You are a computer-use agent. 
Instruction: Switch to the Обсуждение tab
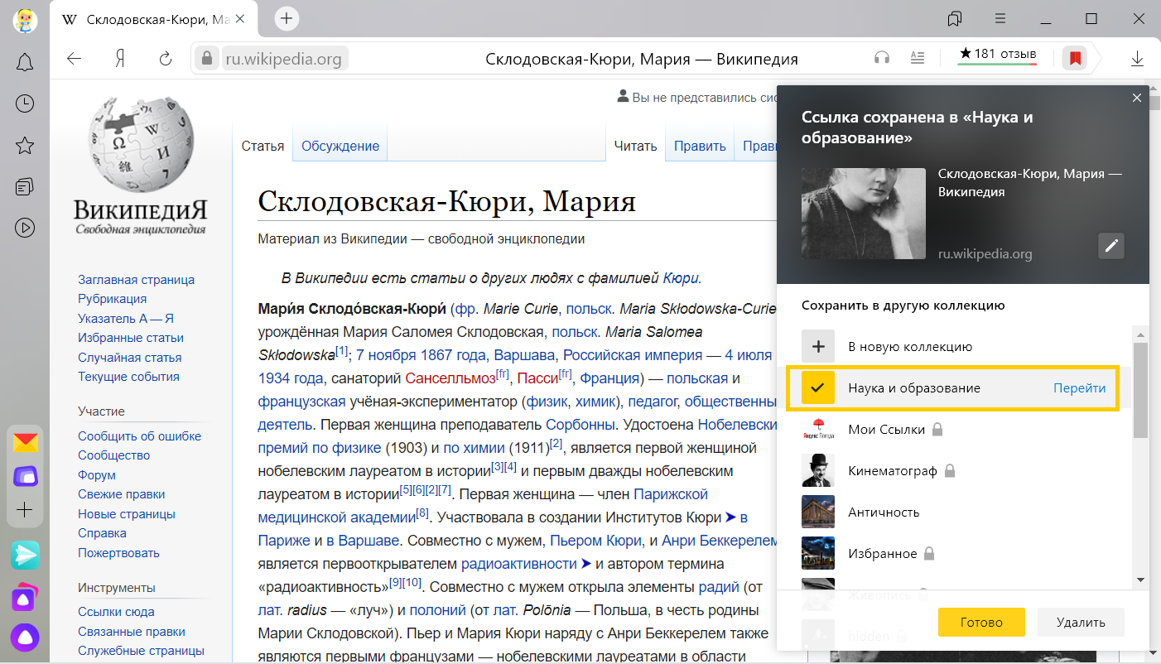pos(340,146)
